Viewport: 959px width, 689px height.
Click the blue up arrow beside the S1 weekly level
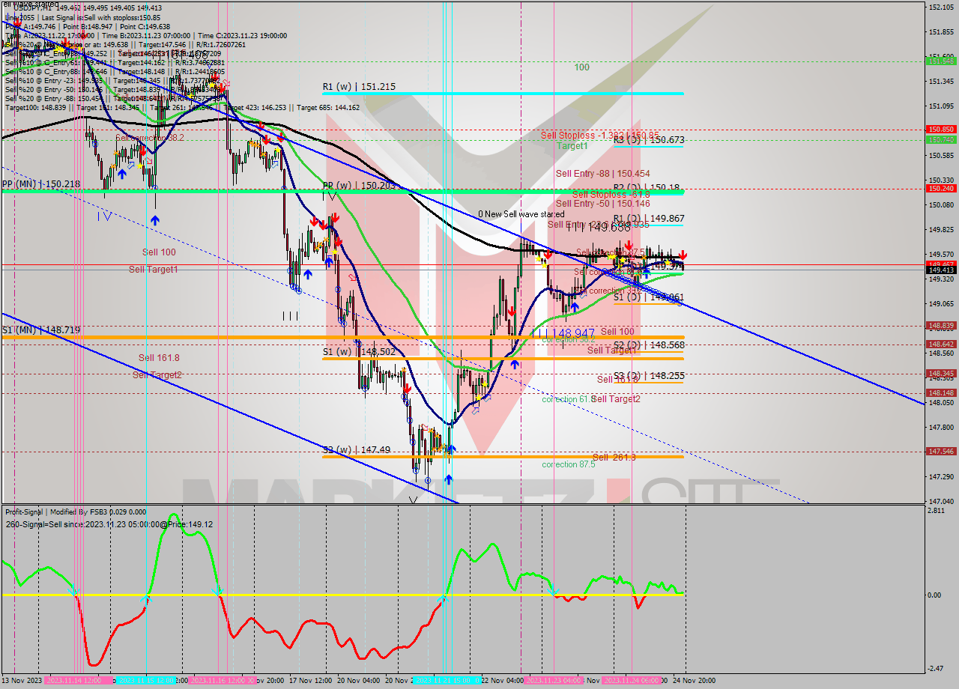[x=515, y=365]
